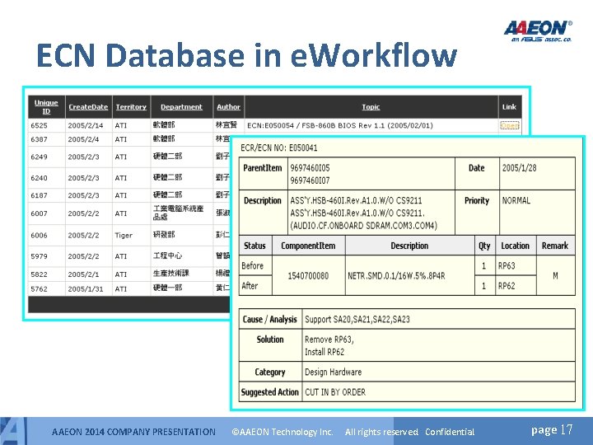
Task: Click the ECR/ECN NO: E050041 heading
Action: [279, 148]
